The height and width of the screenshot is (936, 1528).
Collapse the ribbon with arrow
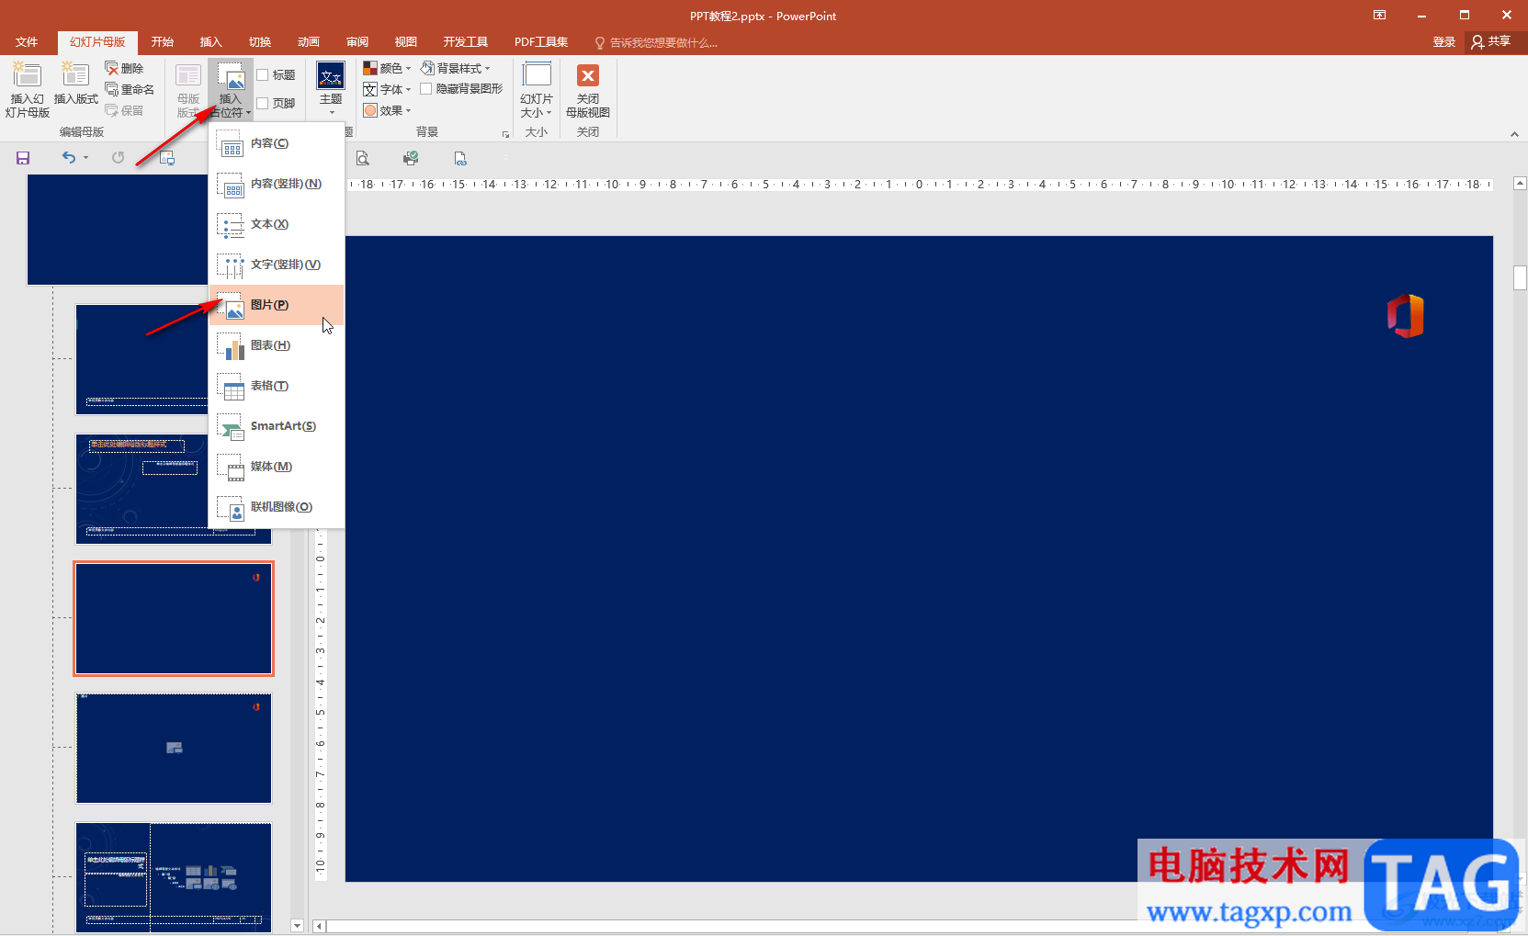(1514, 134)
